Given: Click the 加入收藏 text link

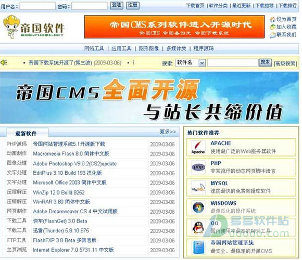Looking at the screenshot, I should click(286, 27).
